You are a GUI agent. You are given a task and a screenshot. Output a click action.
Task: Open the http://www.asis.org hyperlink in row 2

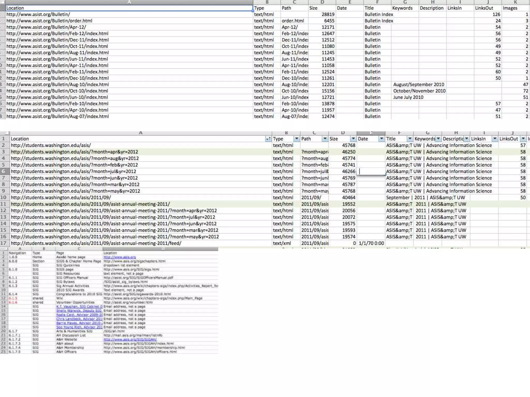pyautogui.click(x=120, y=257)
